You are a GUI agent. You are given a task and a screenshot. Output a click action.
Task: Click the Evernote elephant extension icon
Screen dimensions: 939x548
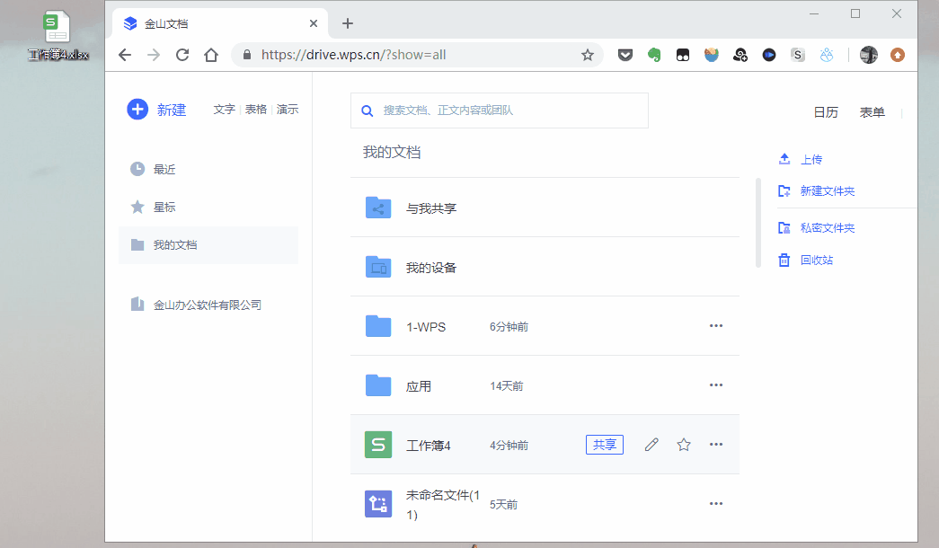[654, 55]
